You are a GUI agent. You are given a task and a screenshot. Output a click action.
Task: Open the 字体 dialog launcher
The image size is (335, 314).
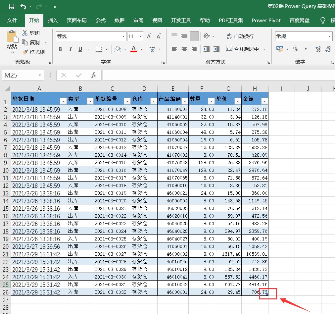tap(163, 62)
